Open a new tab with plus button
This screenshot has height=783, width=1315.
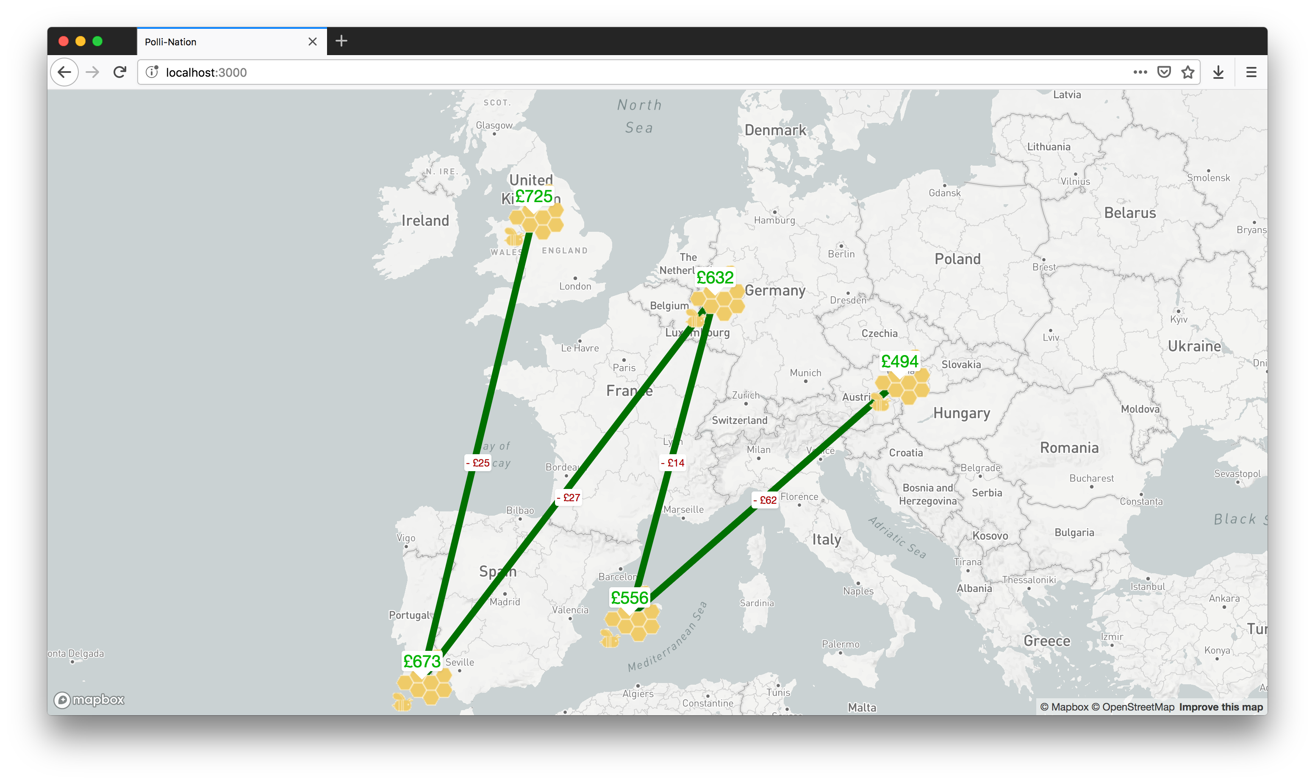pyautogui.click(x=341, y=41)
